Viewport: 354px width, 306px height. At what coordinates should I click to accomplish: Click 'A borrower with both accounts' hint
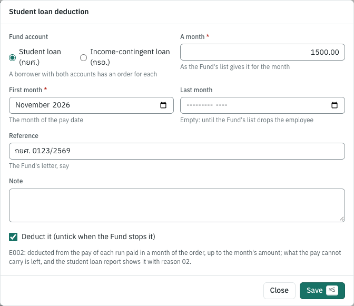coord(83,74)
